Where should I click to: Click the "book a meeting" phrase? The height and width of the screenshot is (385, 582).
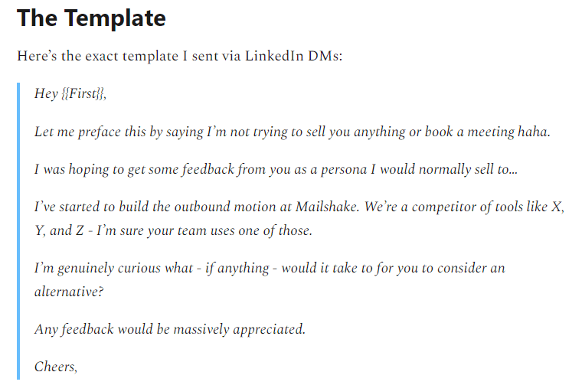click(468, 132)
